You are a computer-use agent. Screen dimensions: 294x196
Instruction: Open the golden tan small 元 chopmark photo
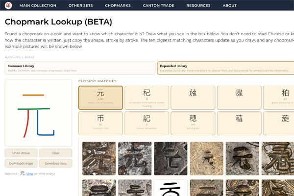(x=207, y=158)
